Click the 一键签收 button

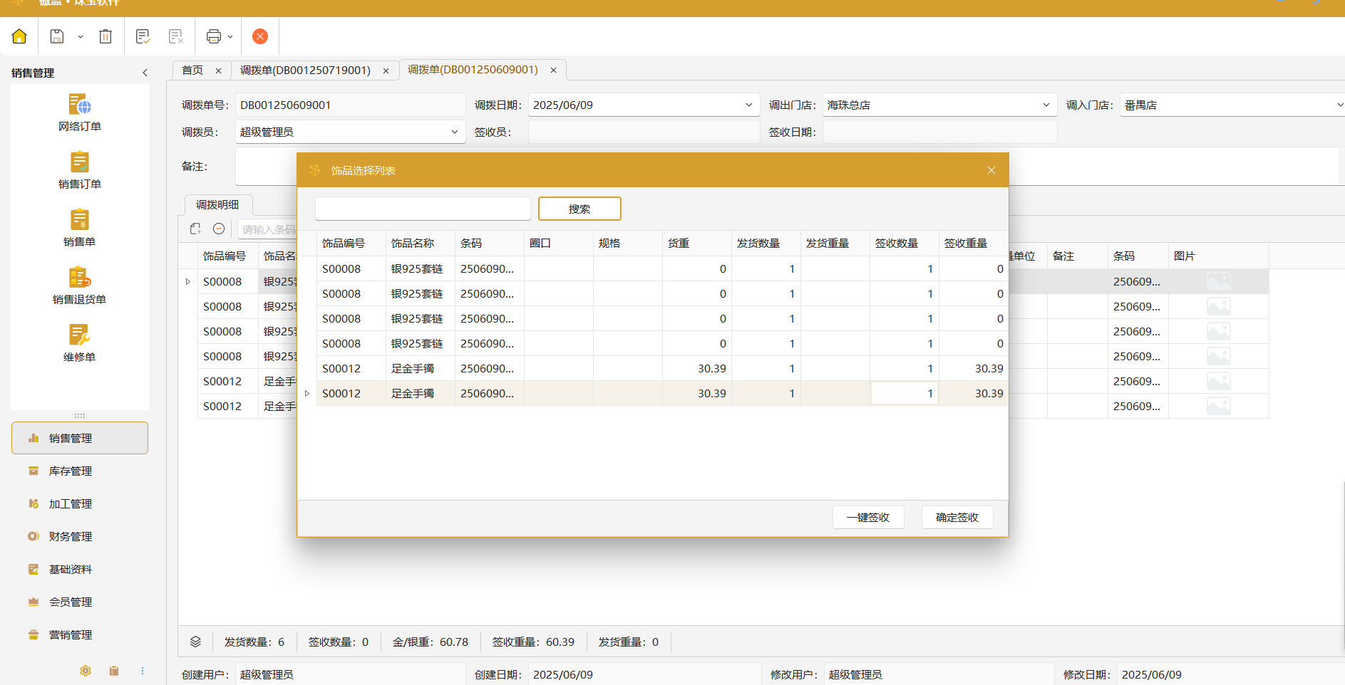867,518
